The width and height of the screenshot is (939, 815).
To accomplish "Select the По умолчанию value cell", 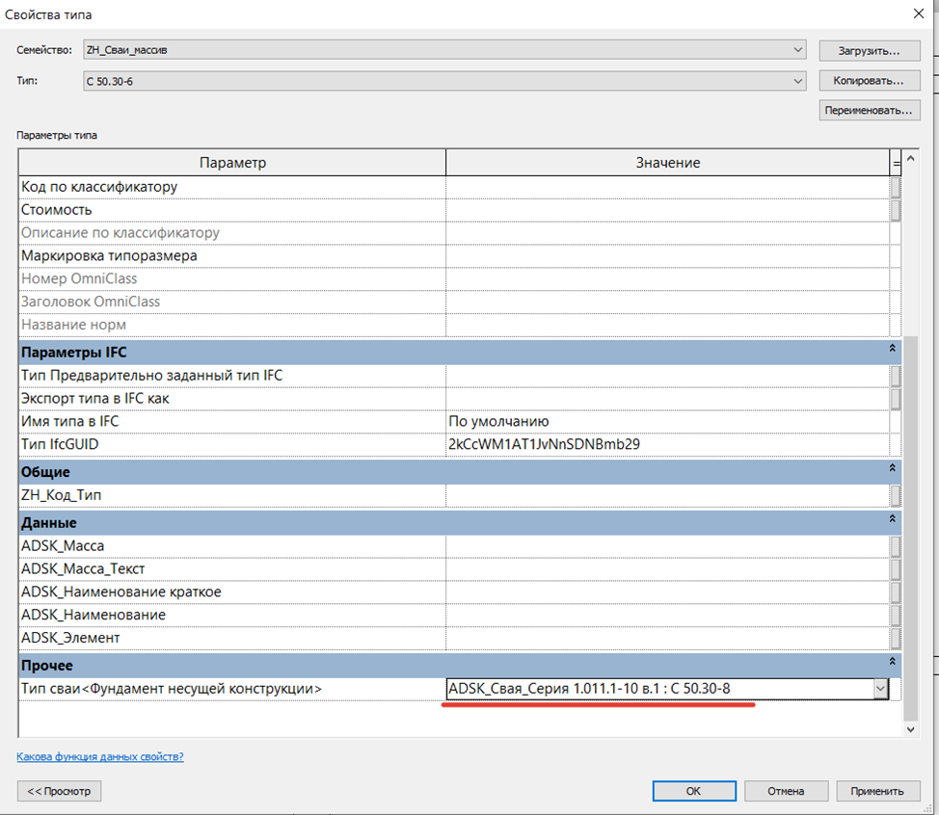I will tap(668, 422).
